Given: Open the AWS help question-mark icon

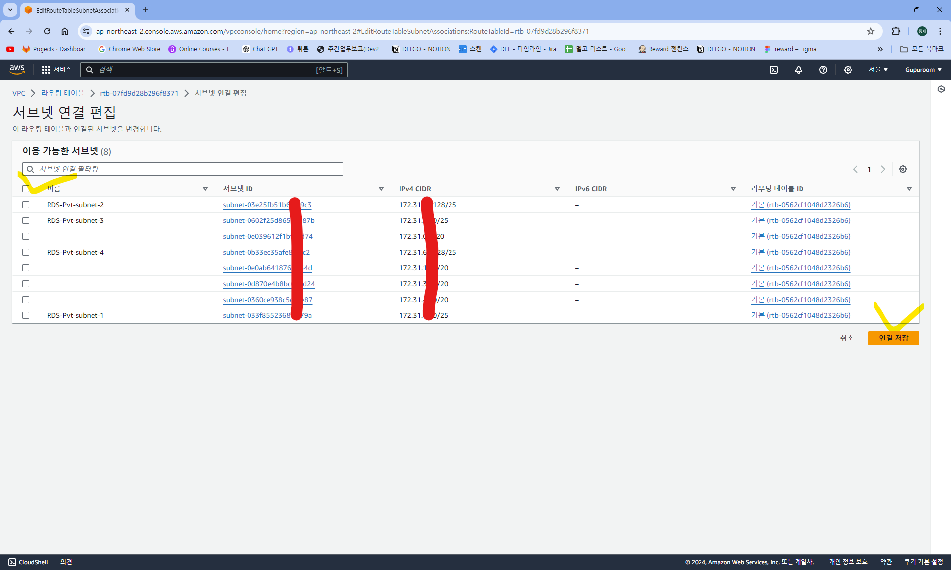Looking at the screenshot, I should [823, 70].
